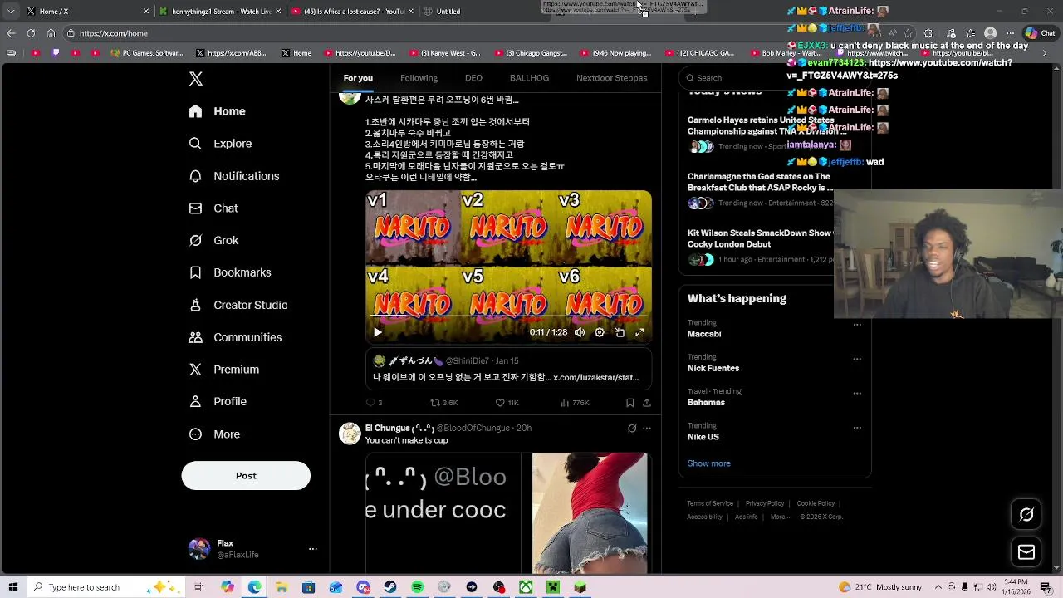
Task: Open Chat in the left navigation
Action: (x=213, y=208)
